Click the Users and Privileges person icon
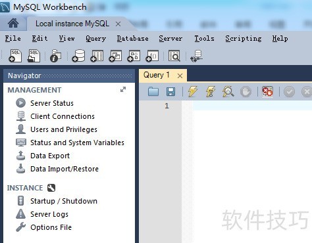This screenshot has width=312, height=243. click(21, 129)
